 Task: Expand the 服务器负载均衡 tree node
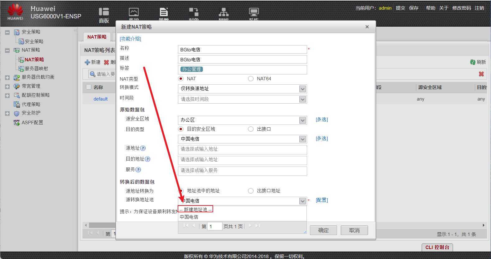[7, 78]
